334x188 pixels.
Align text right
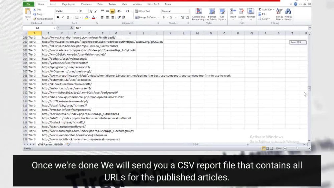[112, 17]
